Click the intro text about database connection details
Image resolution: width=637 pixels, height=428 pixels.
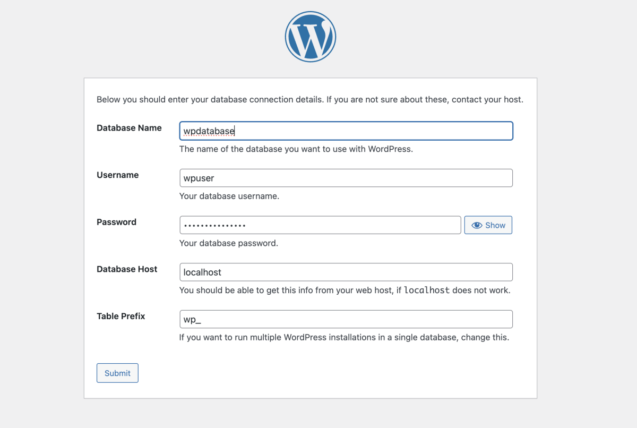pos(310,99)
